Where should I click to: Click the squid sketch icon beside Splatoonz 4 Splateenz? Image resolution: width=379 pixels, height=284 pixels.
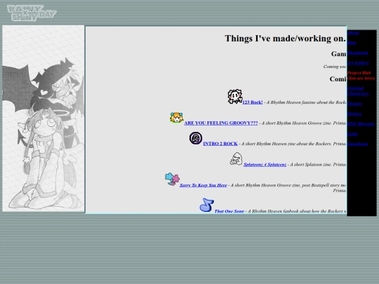pyautogui.click(x=236, y=159)
